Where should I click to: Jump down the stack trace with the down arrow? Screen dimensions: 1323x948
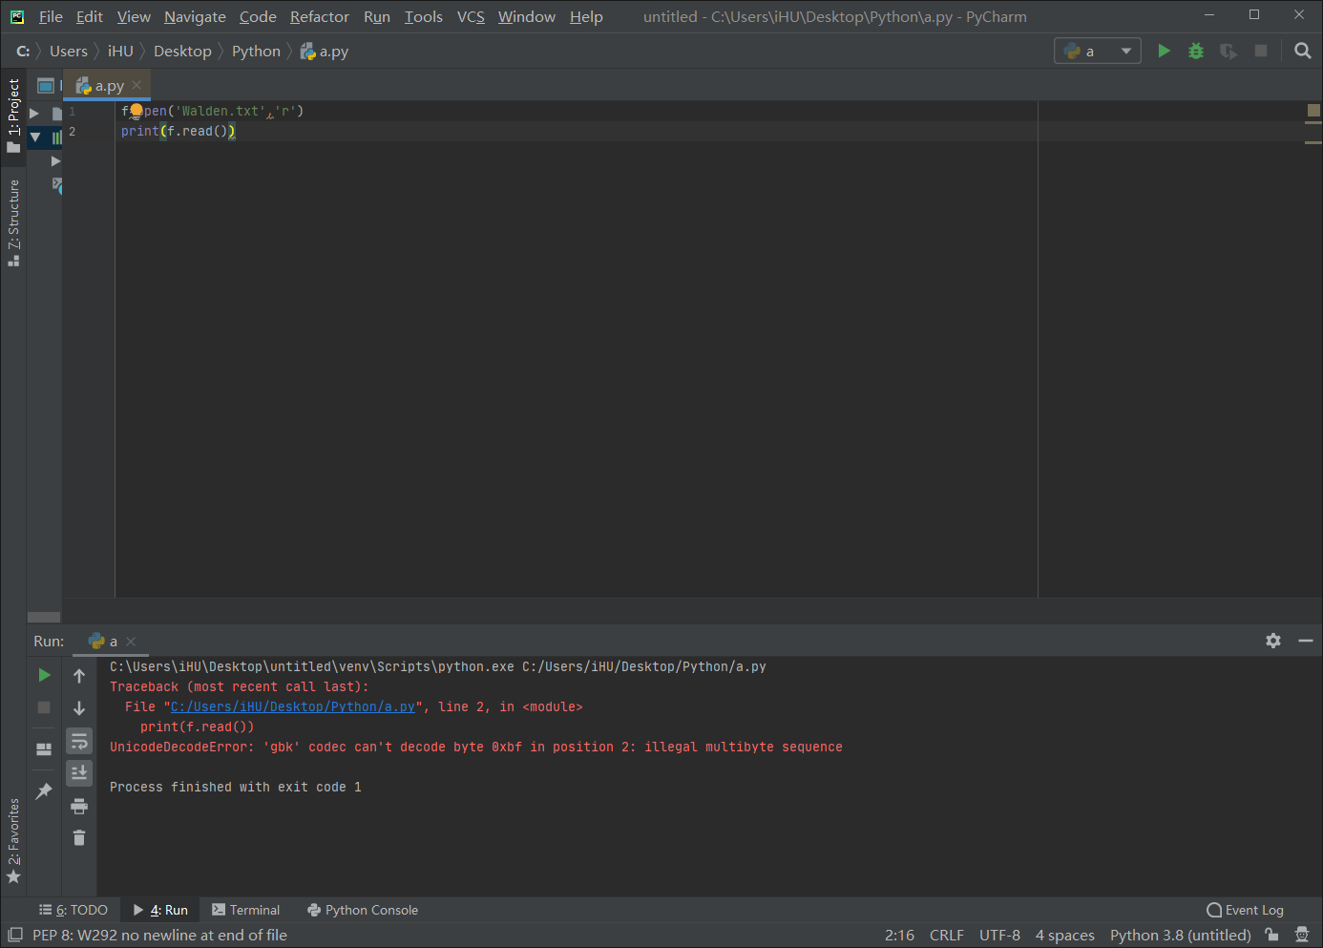(x=79, y=708)
